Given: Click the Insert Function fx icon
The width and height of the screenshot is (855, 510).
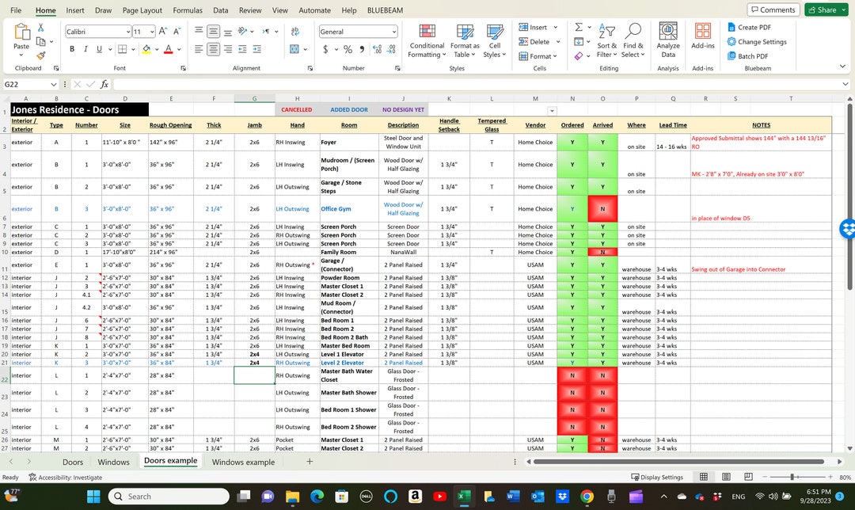Looking at the screenshot, I should coord(104,85).
